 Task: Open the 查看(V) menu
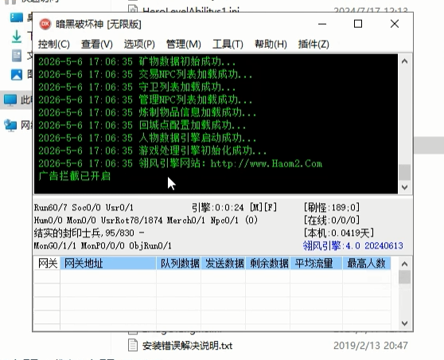point(97,45)
